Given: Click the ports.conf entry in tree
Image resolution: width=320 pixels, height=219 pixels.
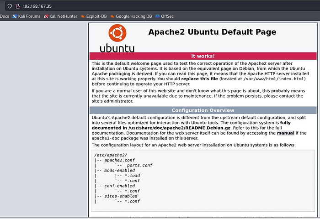Looking at the screenshot, I should coord(139,165).
